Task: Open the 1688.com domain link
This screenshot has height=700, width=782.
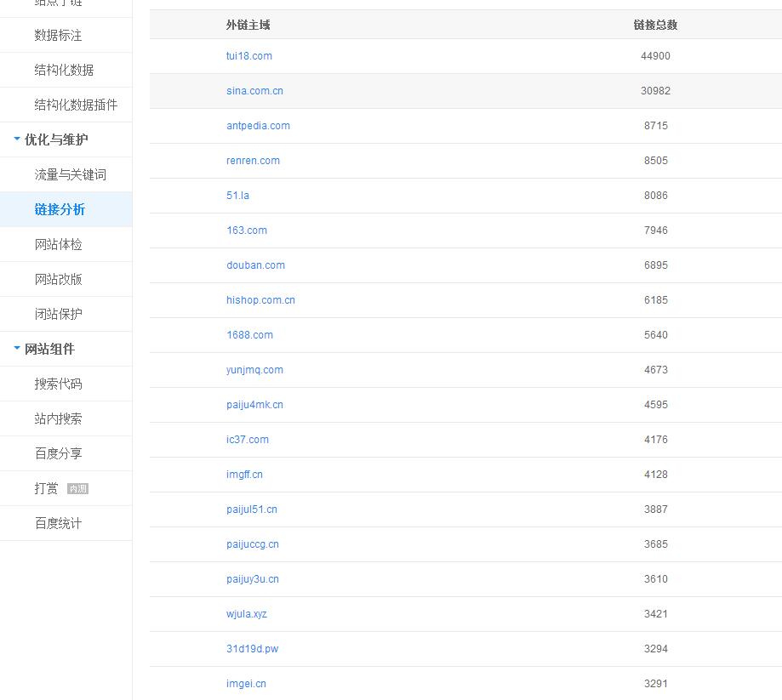Action: [x=249, y=335]
